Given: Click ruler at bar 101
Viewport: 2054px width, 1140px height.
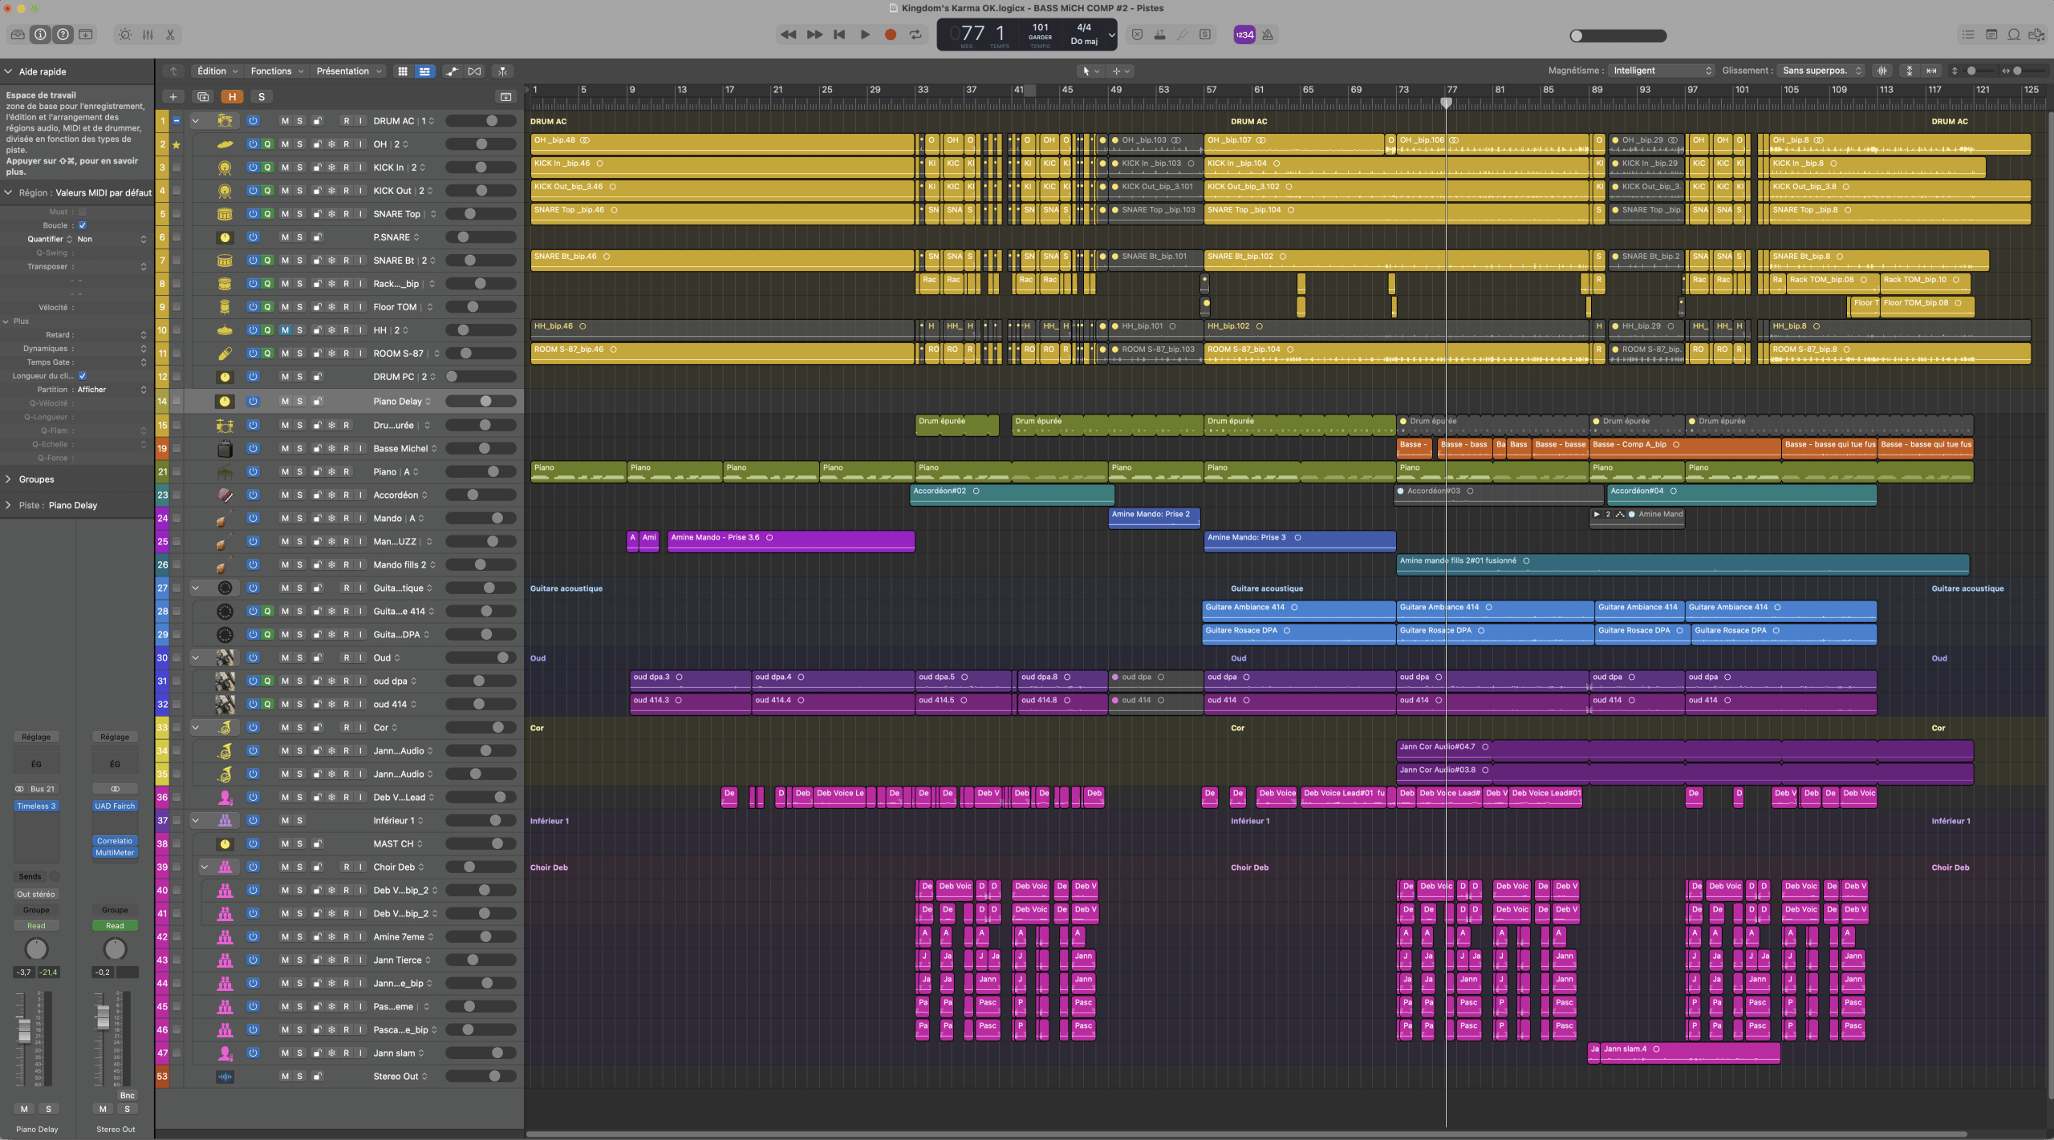Looking at the screenshot, I should click(x=1742, y=90).
